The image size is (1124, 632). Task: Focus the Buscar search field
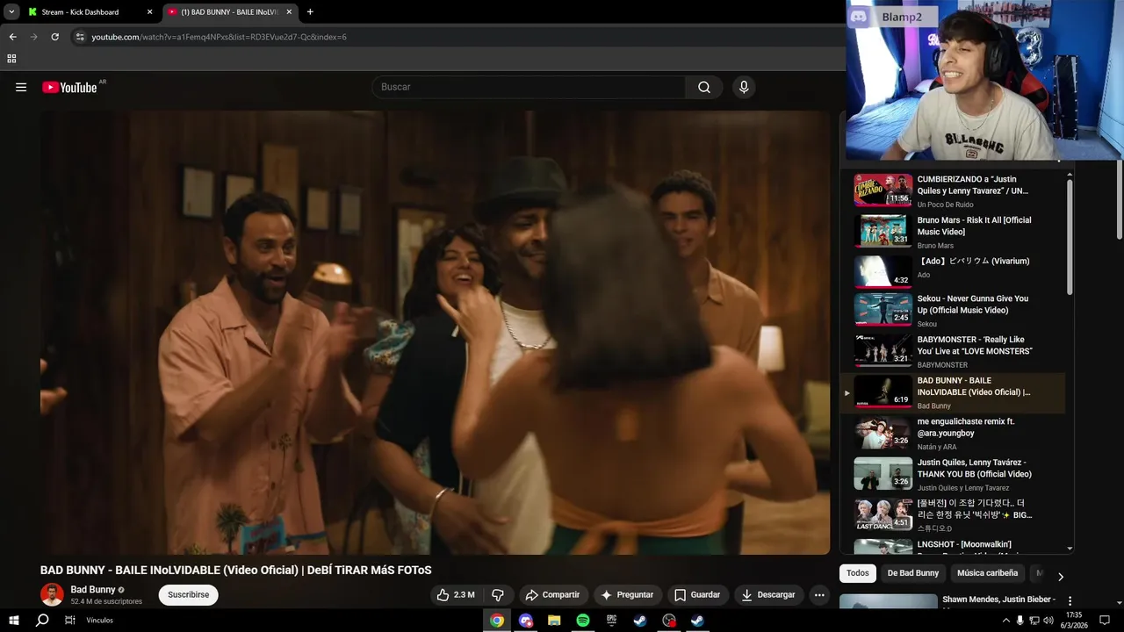tap(530, 87)
